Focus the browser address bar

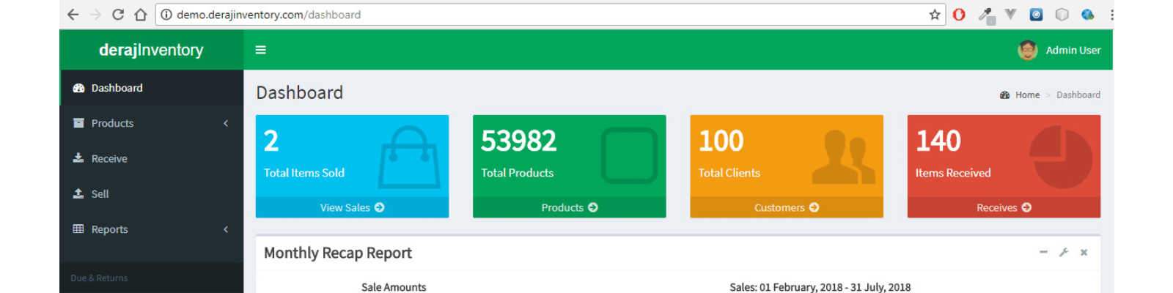[543, 15]
